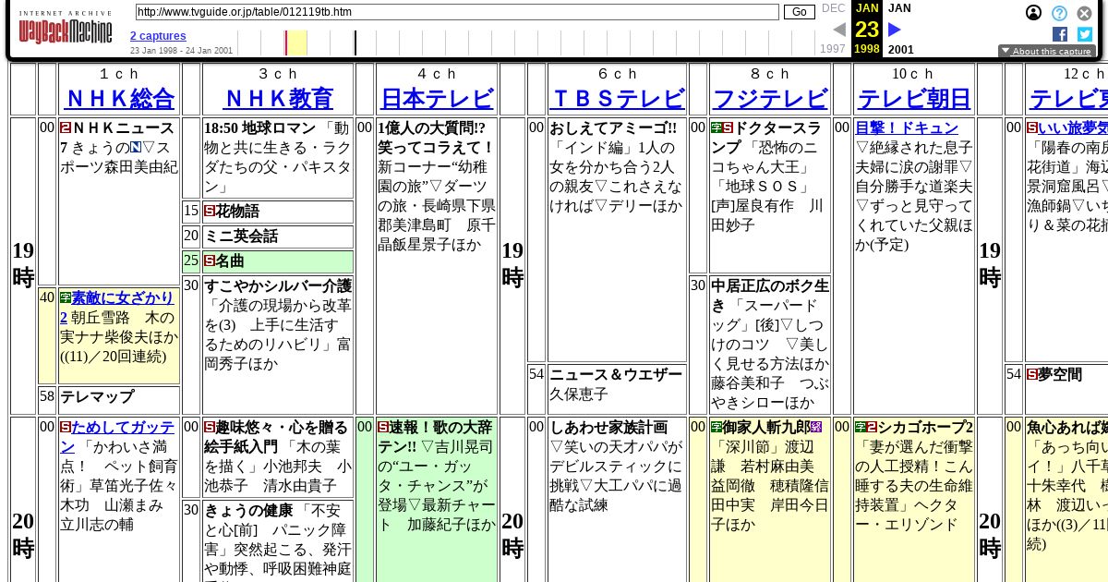Open the Wayback user account icon
Screen dimensions: 1108x582
[x=1034, y=13]
